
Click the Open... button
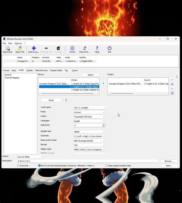[x=169, y=166]
